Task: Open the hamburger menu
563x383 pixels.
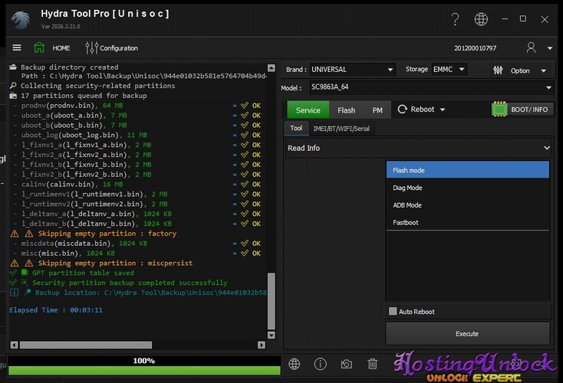Action: pyautogui.click(x=15, y=47)
